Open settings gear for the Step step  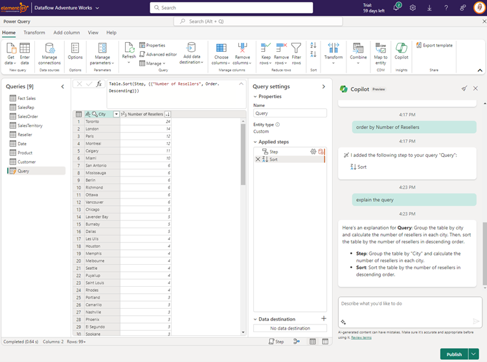click(313, 151)
